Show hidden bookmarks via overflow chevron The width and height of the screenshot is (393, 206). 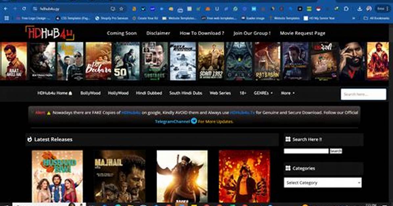click(x=354, y=18)
